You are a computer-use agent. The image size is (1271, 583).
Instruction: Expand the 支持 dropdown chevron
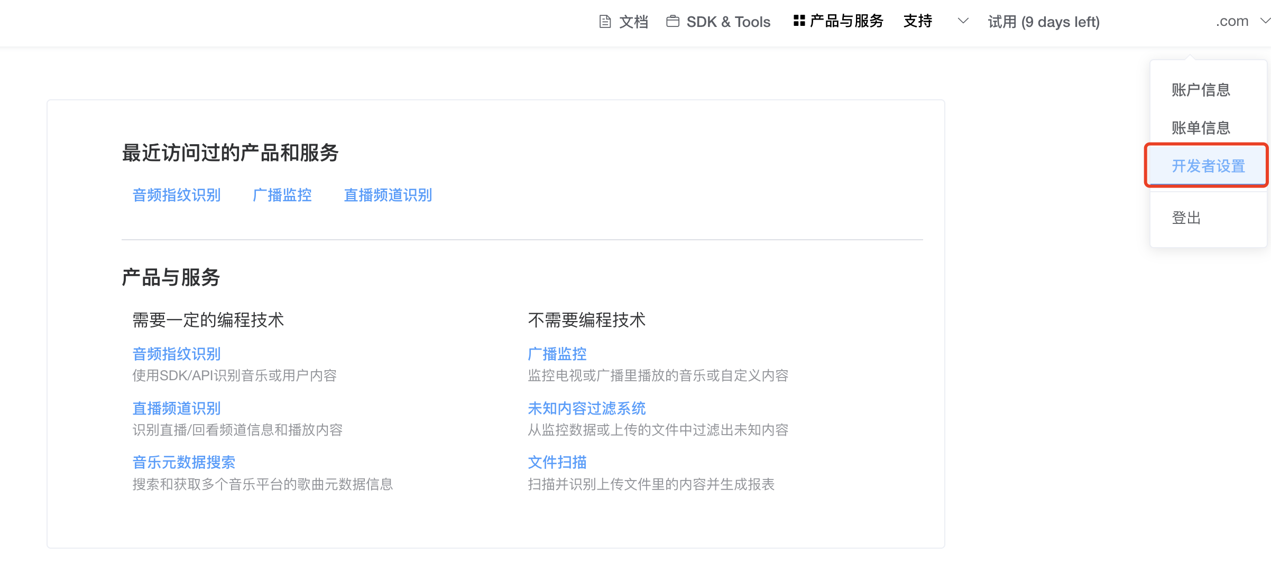pos(963,21)
